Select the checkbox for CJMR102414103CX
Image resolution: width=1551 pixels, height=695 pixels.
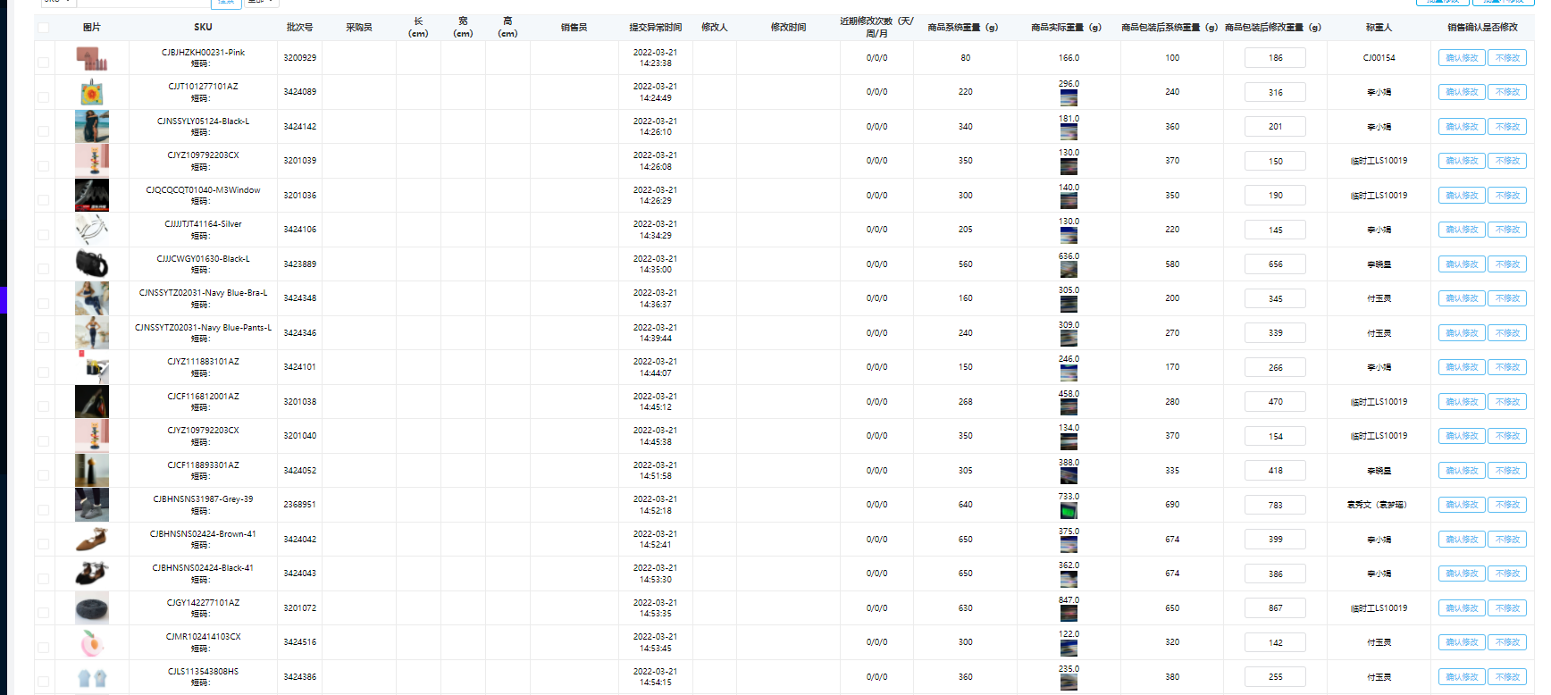43,648
